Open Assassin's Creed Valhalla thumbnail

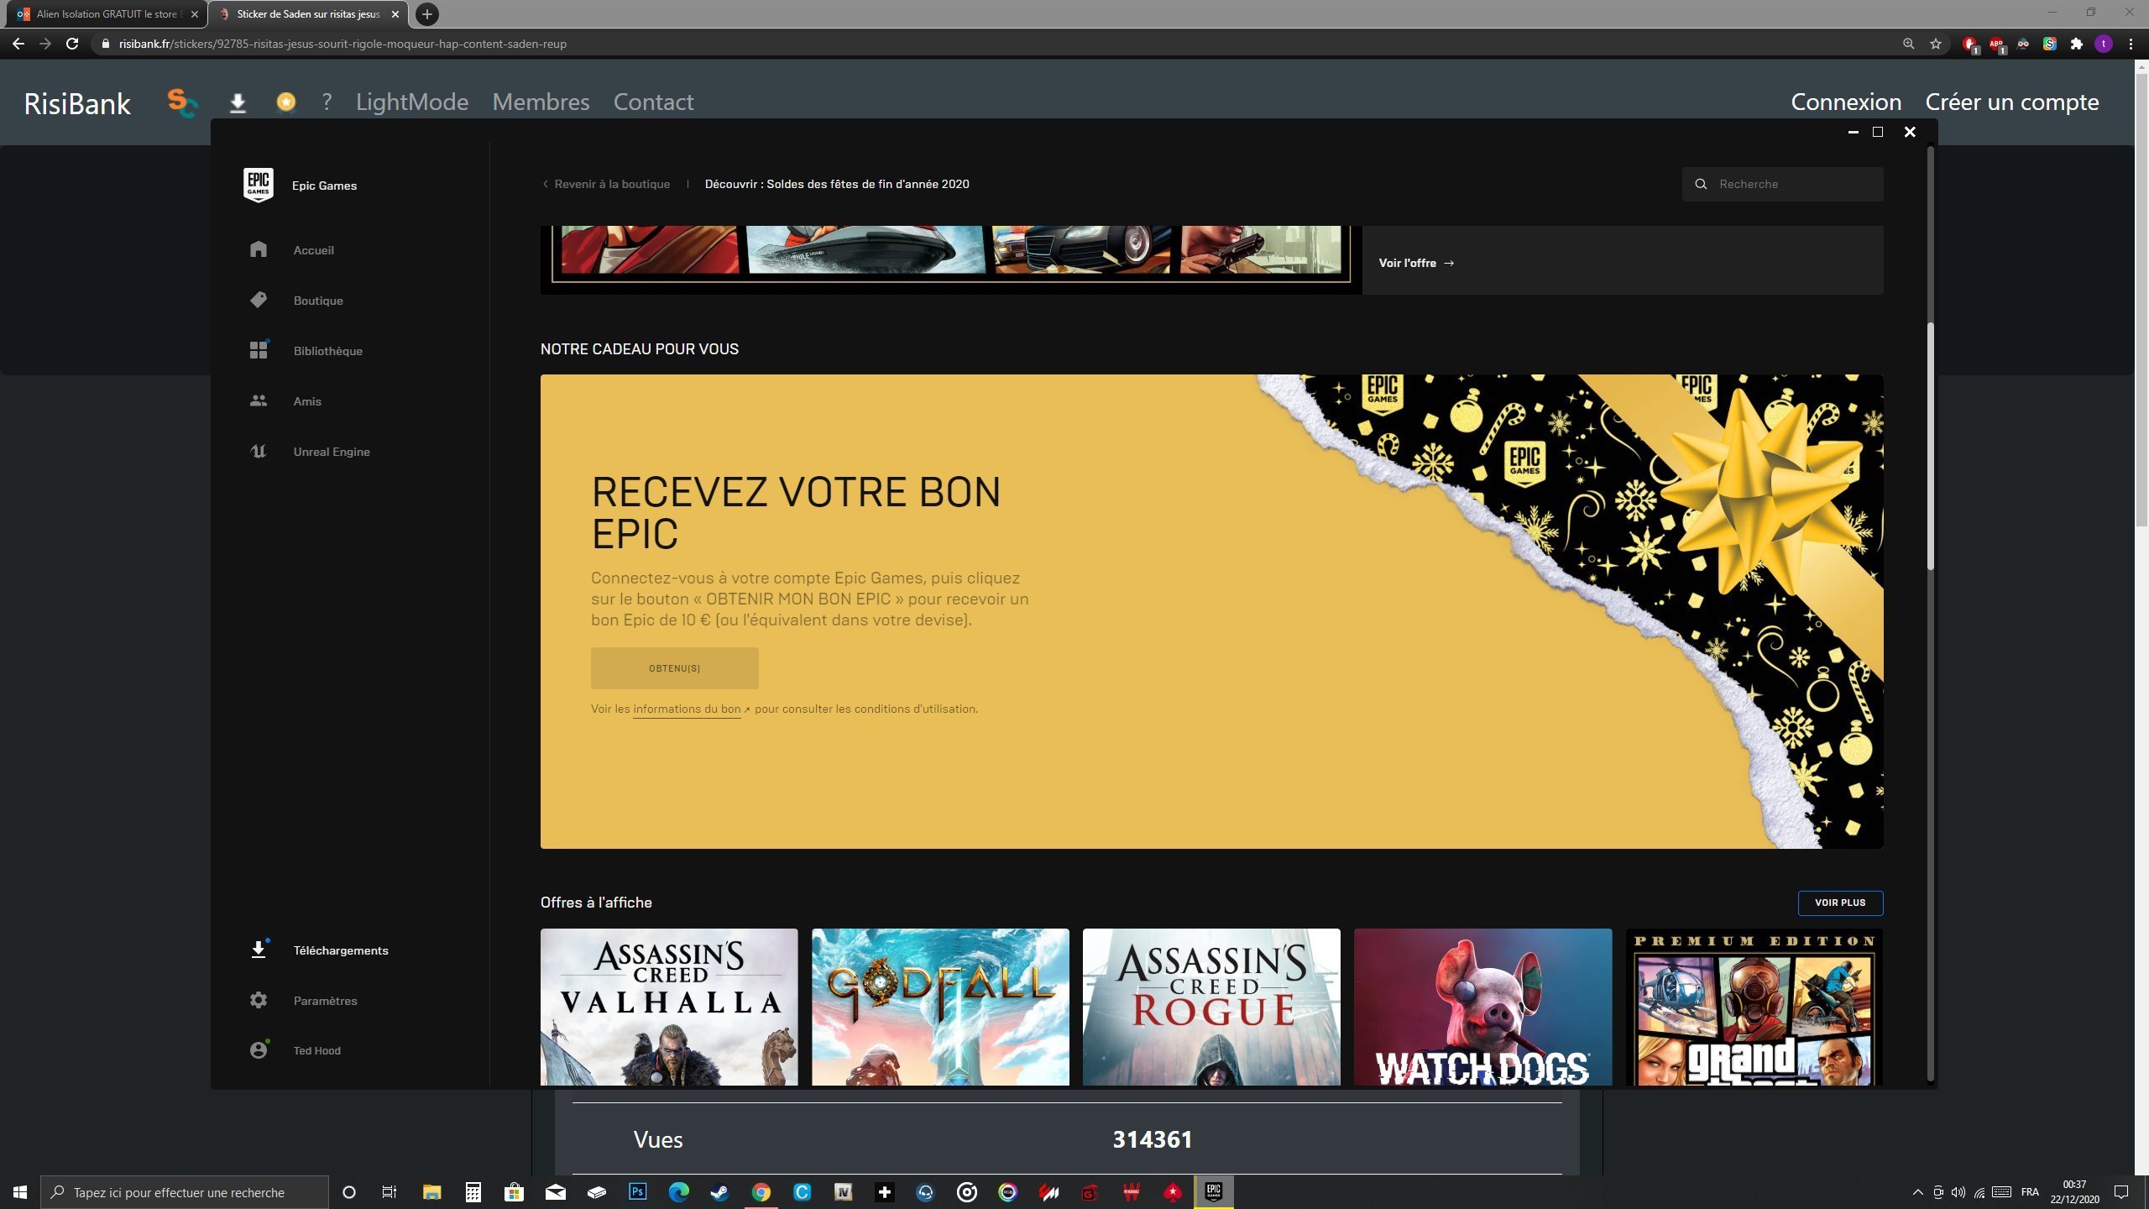tap(669, 1007)
